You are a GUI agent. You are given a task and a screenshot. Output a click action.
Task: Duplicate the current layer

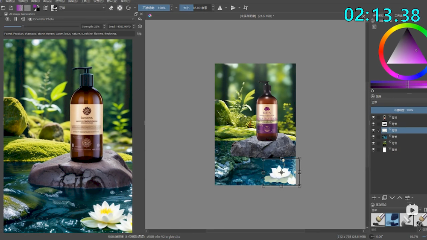click(385, 197)
